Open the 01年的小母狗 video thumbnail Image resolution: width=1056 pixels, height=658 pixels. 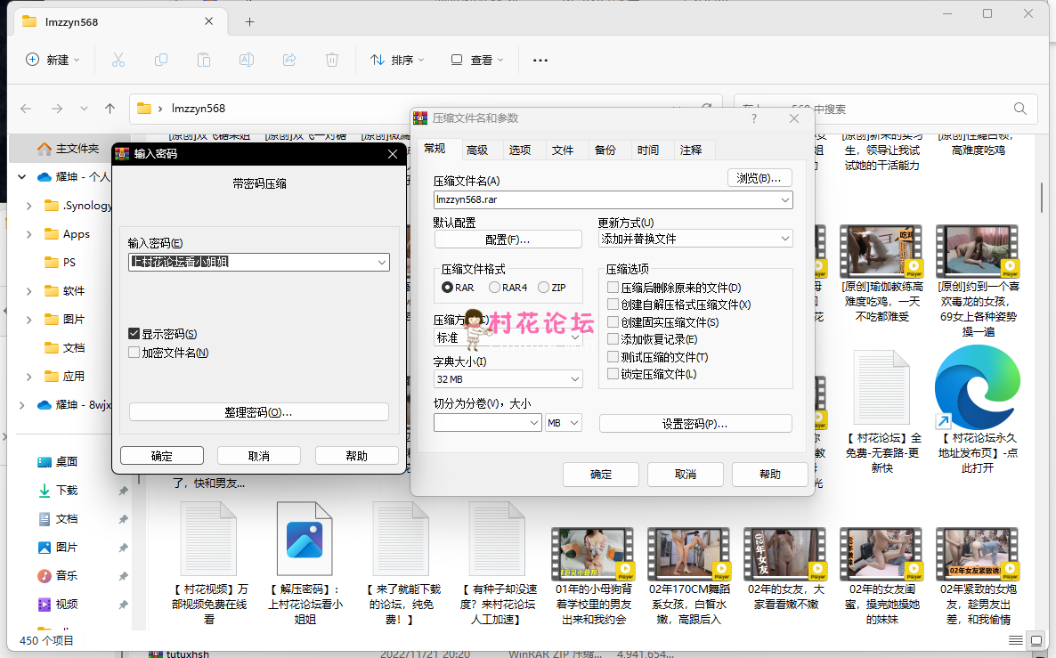(592, 554)
